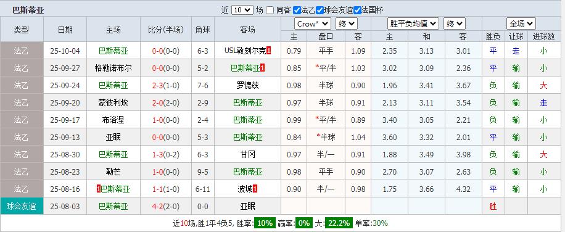Click the 盘口 column header
Image resolution: width=565 pixels, height=232 pixels.
click(x=326, y=36)
